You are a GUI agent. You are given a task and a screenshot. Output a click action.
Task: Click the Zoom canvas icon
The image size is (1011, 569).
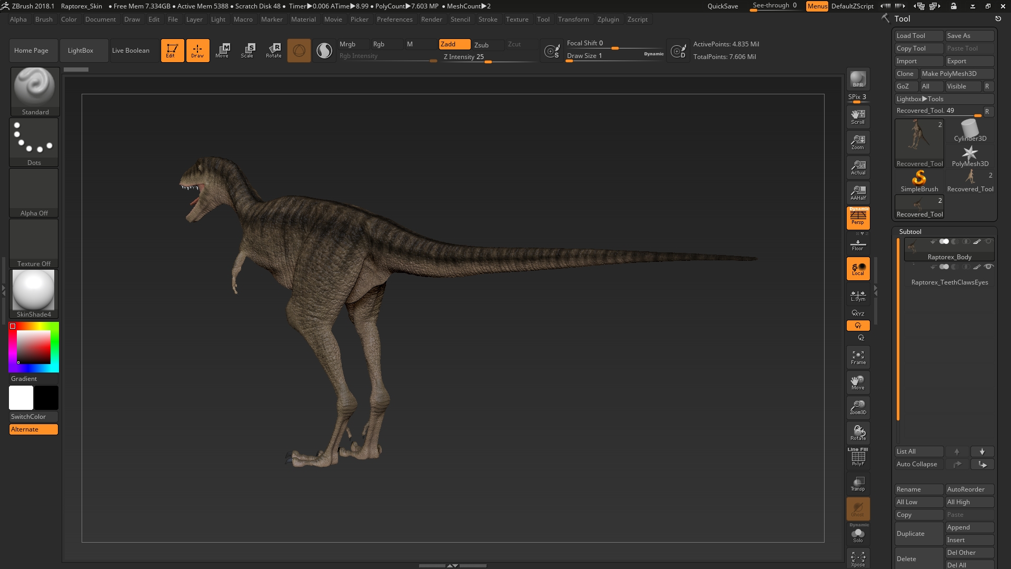pos(858,142)
